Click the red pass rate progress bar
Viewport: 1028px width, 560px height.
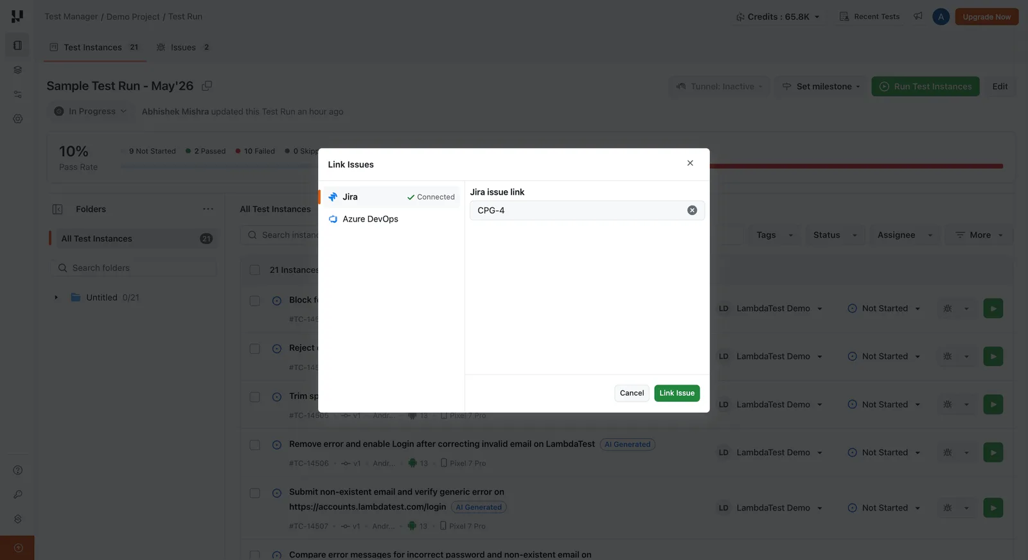(856, 166)
